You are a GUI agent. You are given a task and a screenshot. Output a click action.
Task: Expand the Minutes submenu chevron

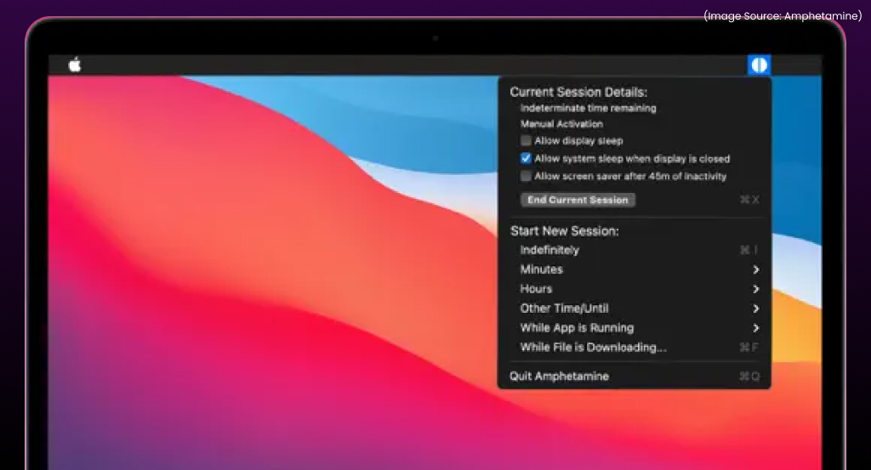[x=755, y=269]
